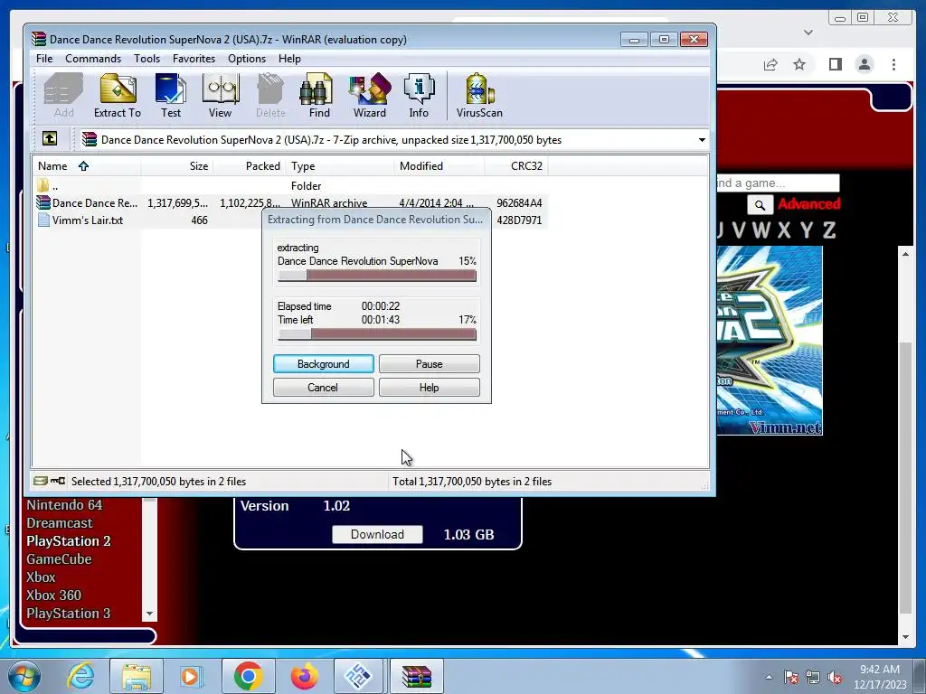Click the Background button in the dialog
Screen dimensions: 926x694
tap(324, 363)
